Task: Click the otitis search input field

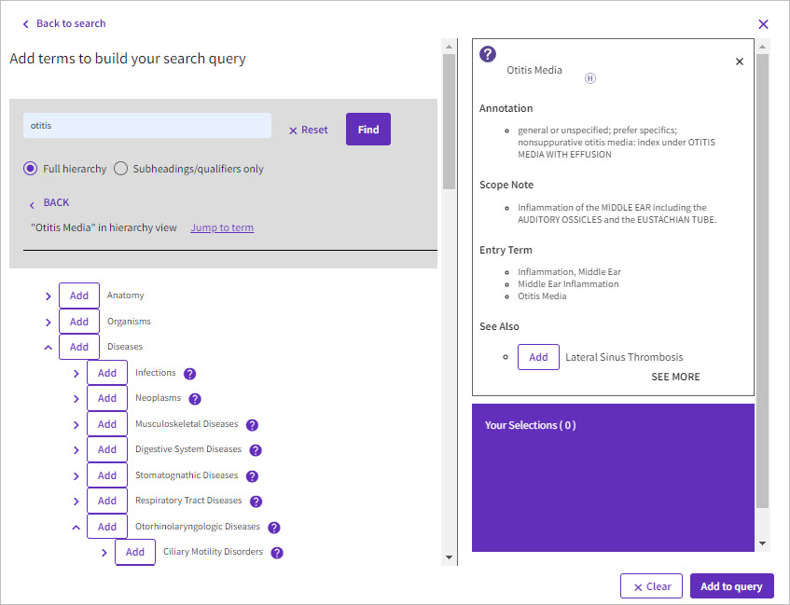Action: pyautogui.click(x=147, y=126)
